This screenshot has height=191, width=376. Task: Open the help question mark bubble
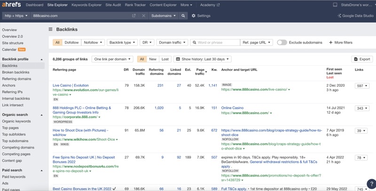pyautogui.click(x=371, y=183)
